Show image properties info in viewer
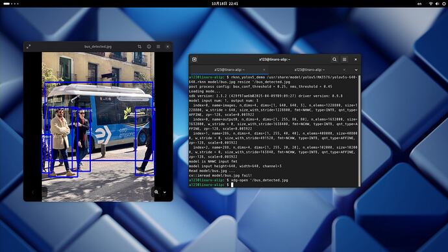 pyautogui.click(x=149, y=47)
